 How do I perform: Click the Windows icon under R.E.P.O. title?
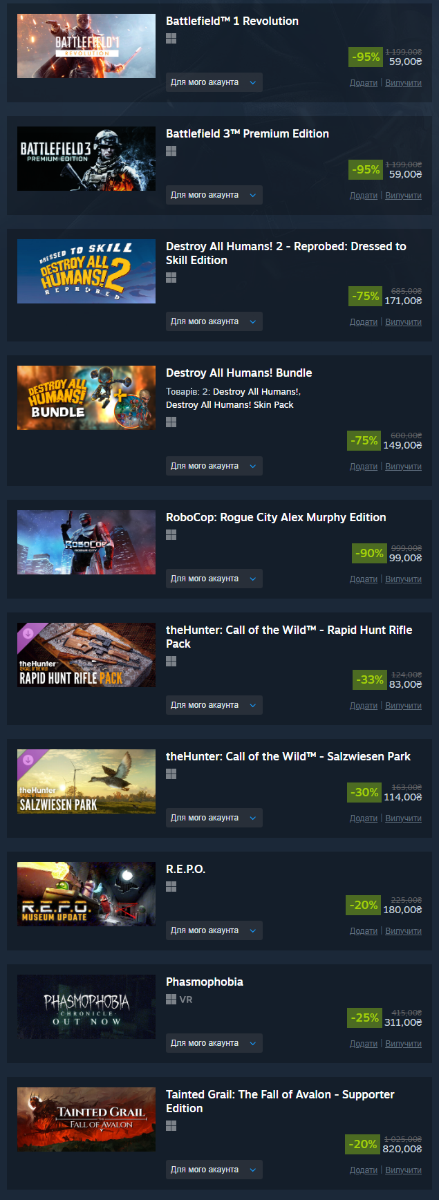(171, 887)
